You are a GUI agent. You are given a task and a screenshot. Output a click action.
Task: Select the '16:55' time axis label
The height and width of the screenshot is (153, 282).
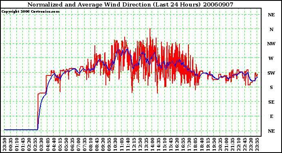coord(183,144)
